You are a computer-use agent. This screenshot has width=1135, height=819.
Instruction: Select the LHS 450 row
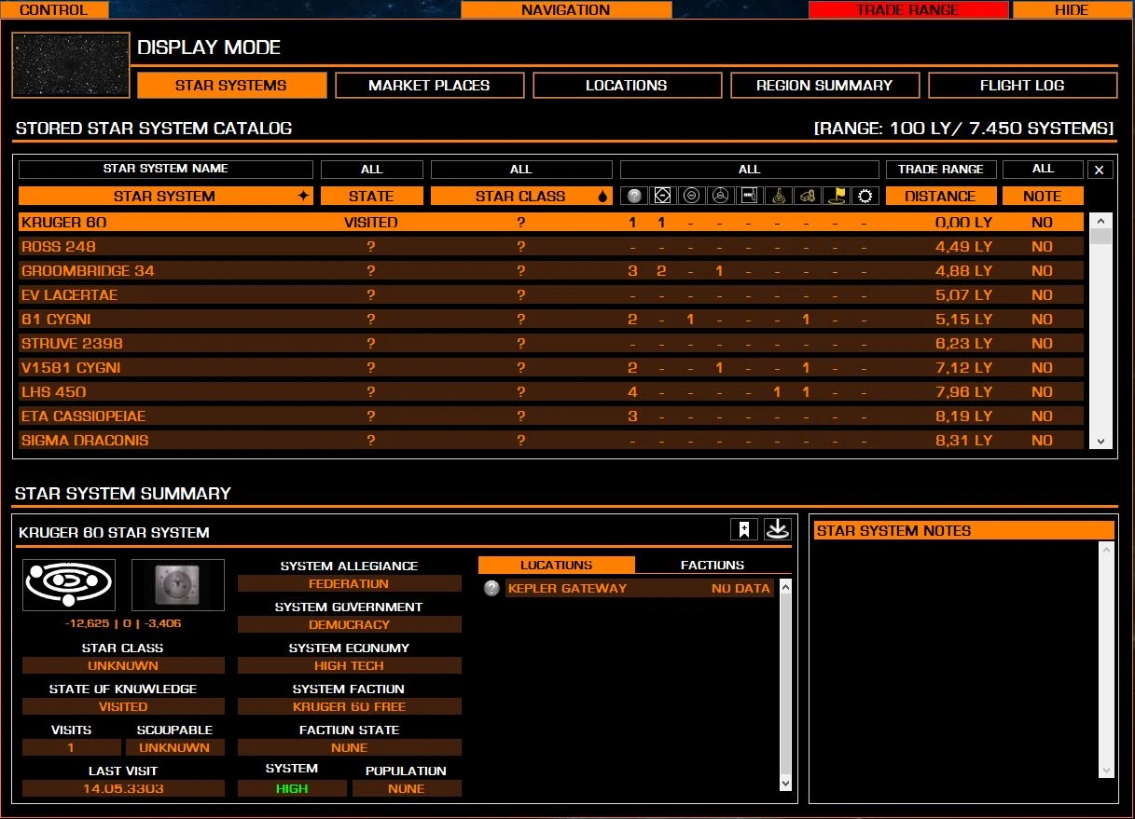click(x=551, y=392)
